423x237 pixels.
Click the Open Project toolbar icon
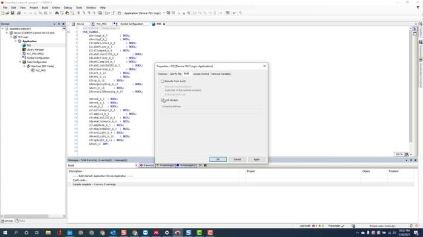click(x=7, y=13)
